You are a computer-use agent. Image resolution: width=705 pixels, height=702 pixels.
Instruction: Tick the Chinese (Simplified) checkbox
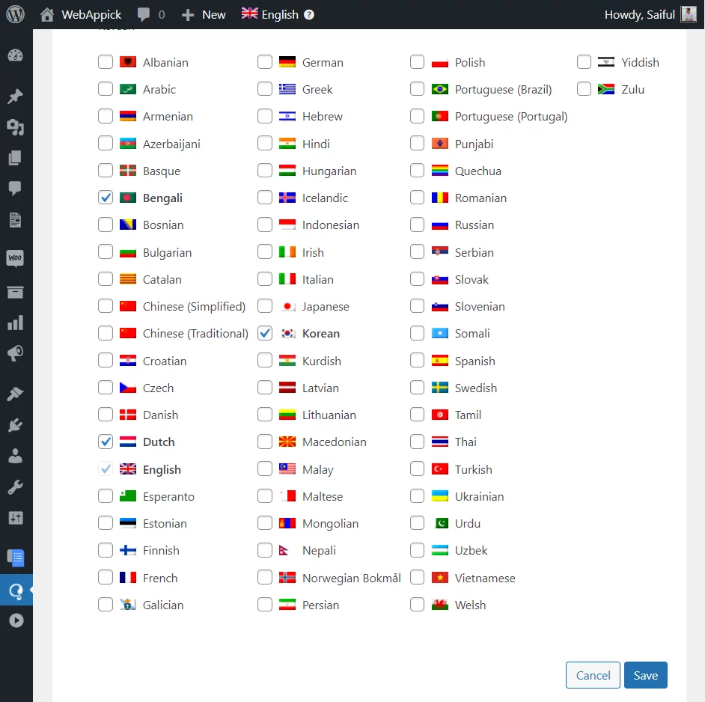(x=106, y=306)
